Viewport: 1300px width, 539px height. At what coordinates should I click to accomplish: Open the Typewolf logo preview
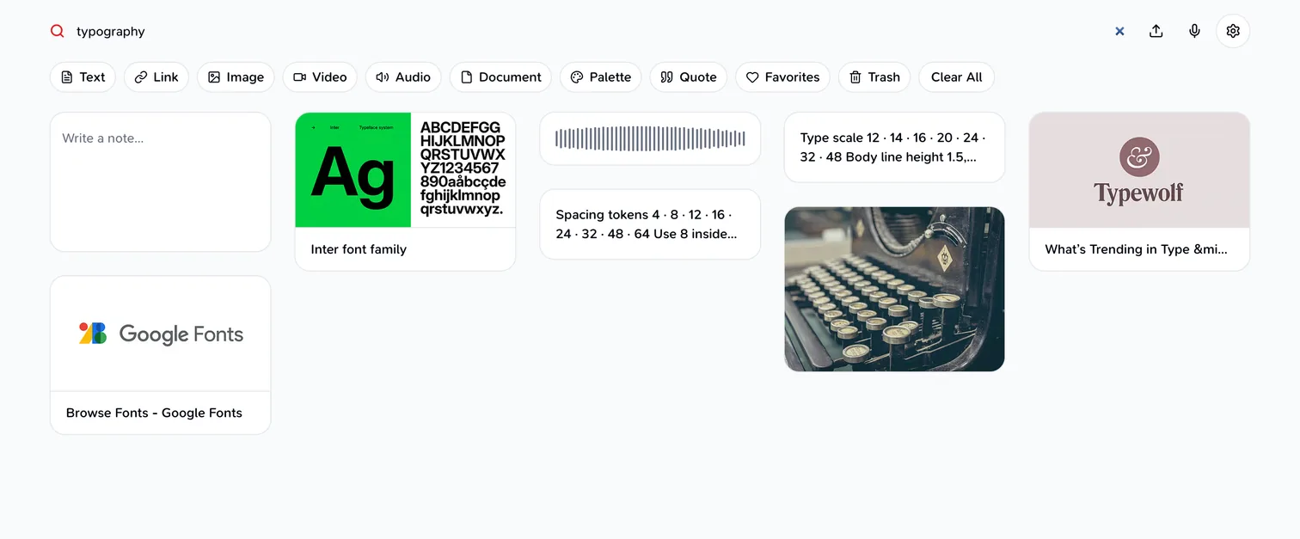click(1139, 170)
